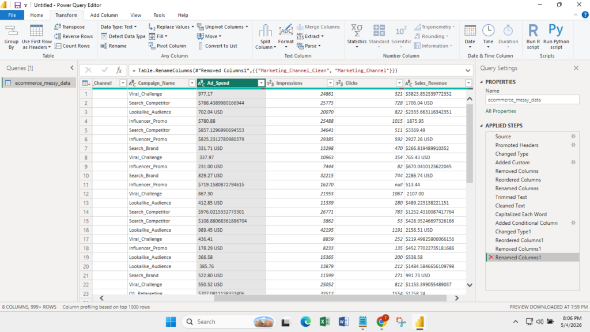Open Clicks column filter dropdown
Viewport: 590px width, 332px height.
click(x=399, y=83)
